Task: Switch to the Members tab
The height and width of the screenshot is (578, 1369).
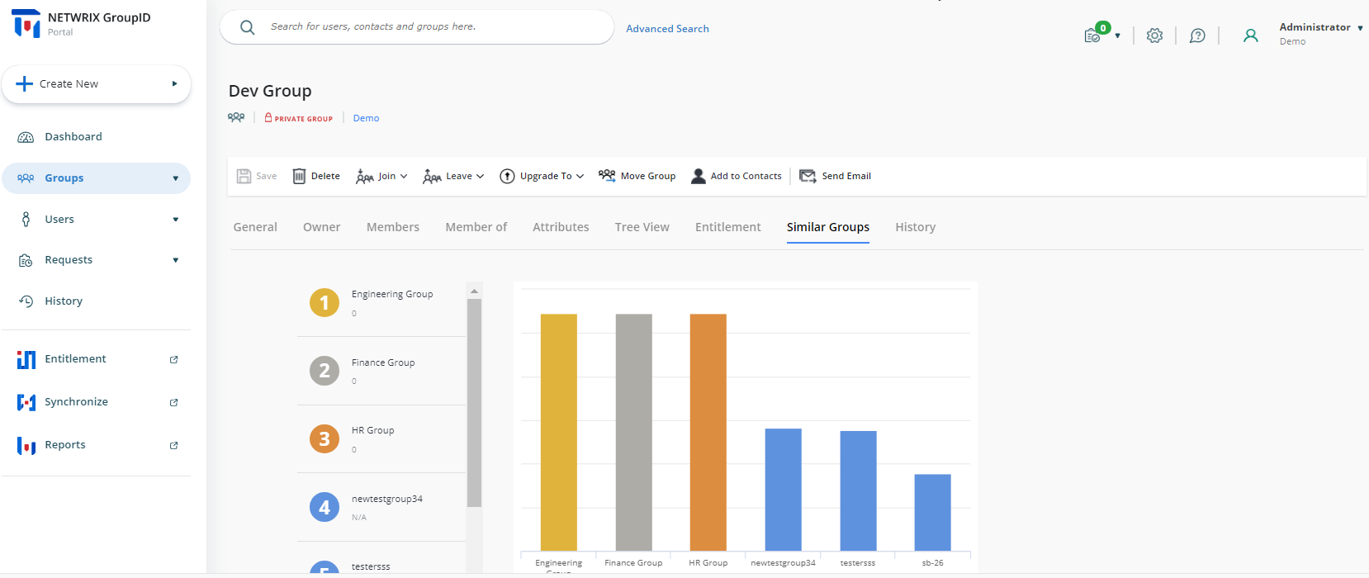Action: point(392,227)
